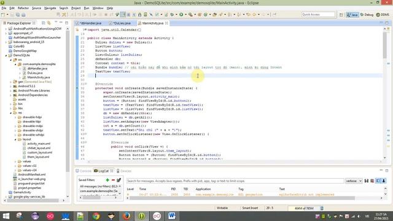Open the Android SDK Manager lock icon
This screenshot has width=393, height=221.
(x=139, y=15)
